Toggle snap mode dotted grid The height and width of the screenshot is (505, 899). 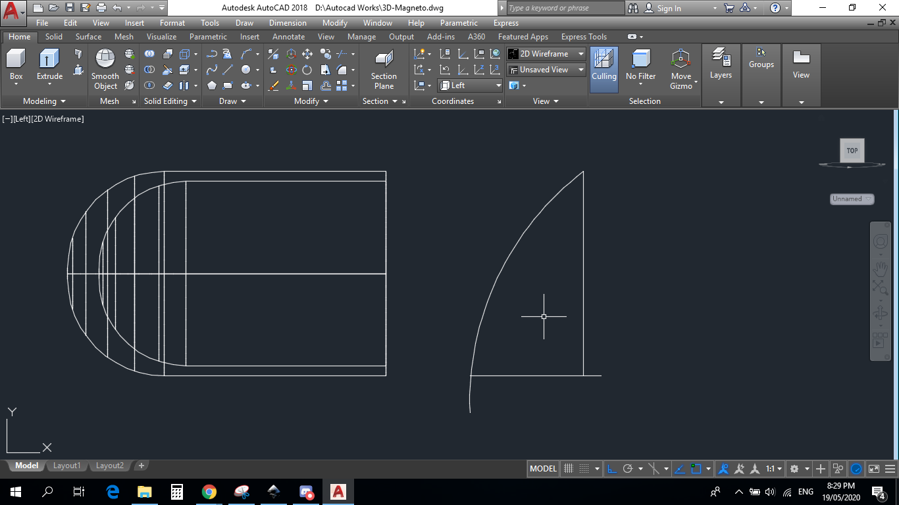point(584,469)
